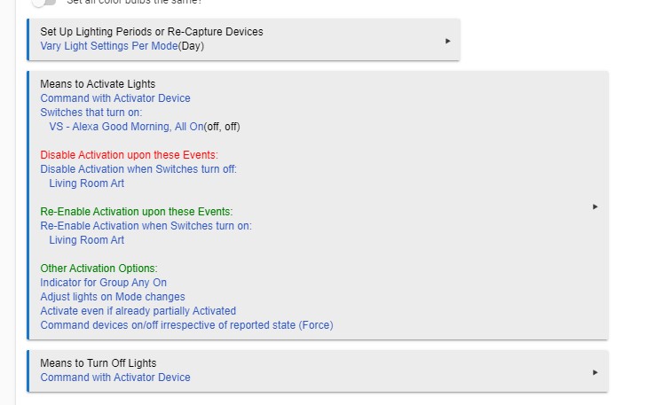This screenshot has height=405, width=655.
Task: Open Vary Light Settings Per Mode link
Action: [x=109, y=46]
